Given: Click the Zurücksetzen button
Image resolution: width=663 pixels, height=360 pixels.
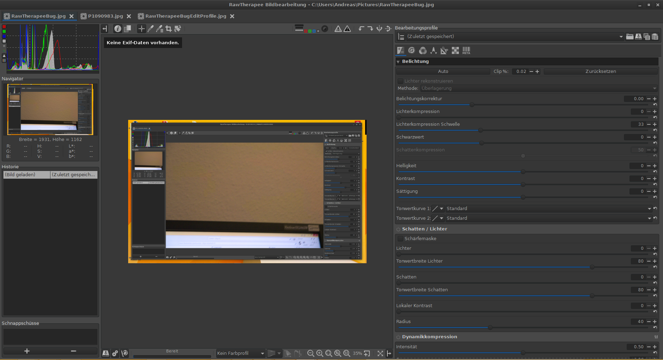Looking at the screenshot, I should (600, 71).
